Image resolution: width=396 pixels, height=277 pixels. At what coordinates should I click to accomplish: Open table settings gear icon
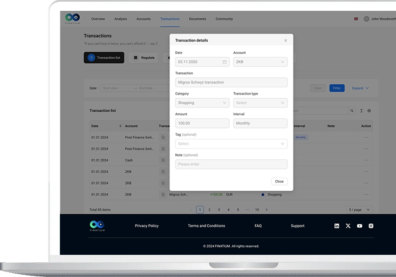(x=370, y=111)
